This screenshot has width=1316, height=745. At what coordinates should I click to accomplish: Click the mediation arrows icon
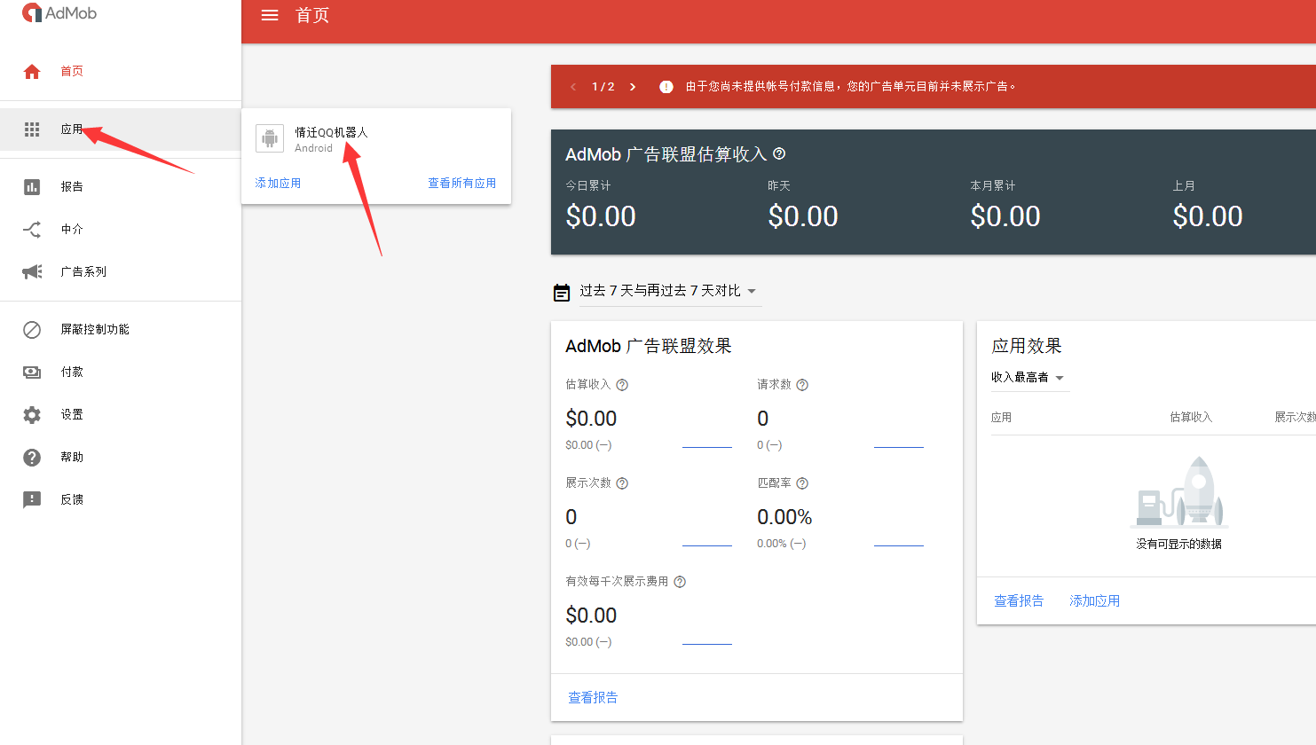point(32,230)
